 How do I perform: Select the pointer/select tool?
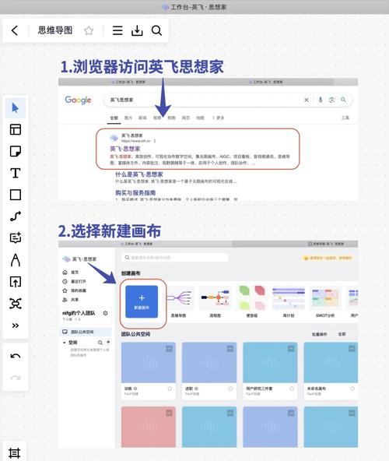point(16,108)
